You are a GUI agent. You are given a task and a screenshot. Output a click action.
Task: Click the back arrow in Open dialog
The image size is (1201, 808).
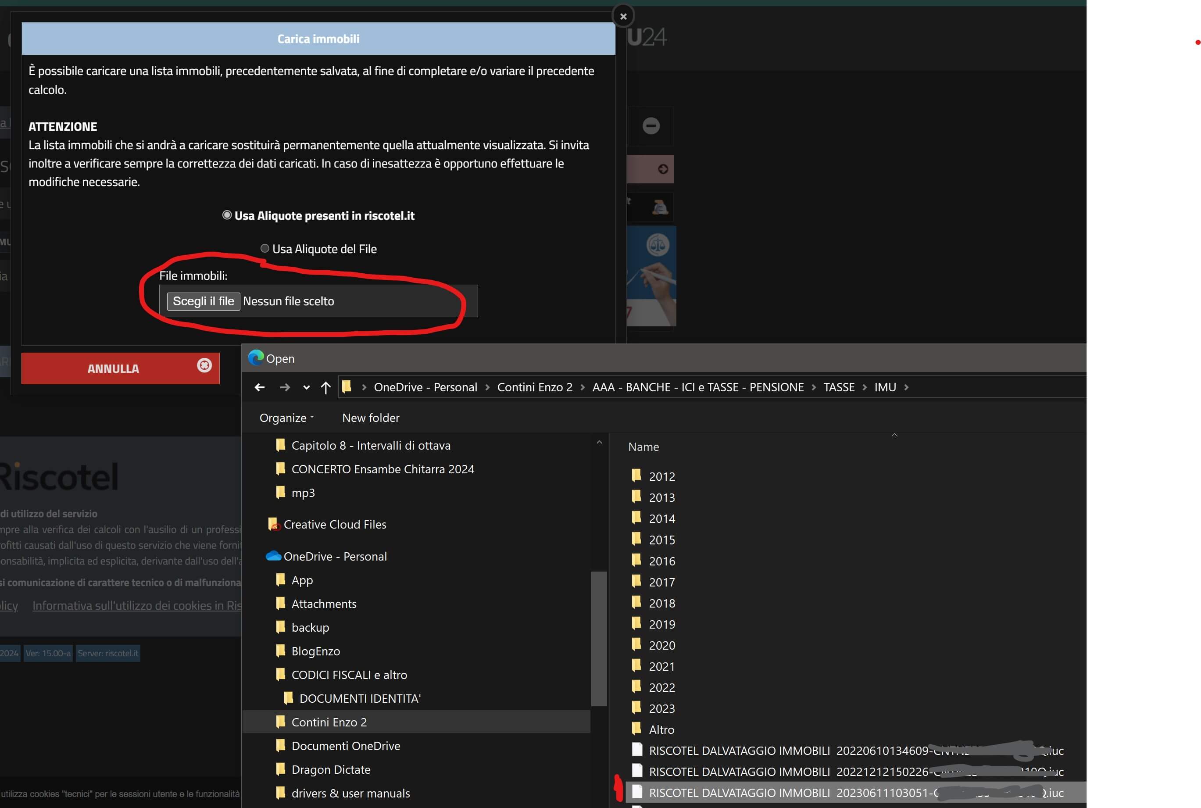pyautogui.click(x=260, y=387)
